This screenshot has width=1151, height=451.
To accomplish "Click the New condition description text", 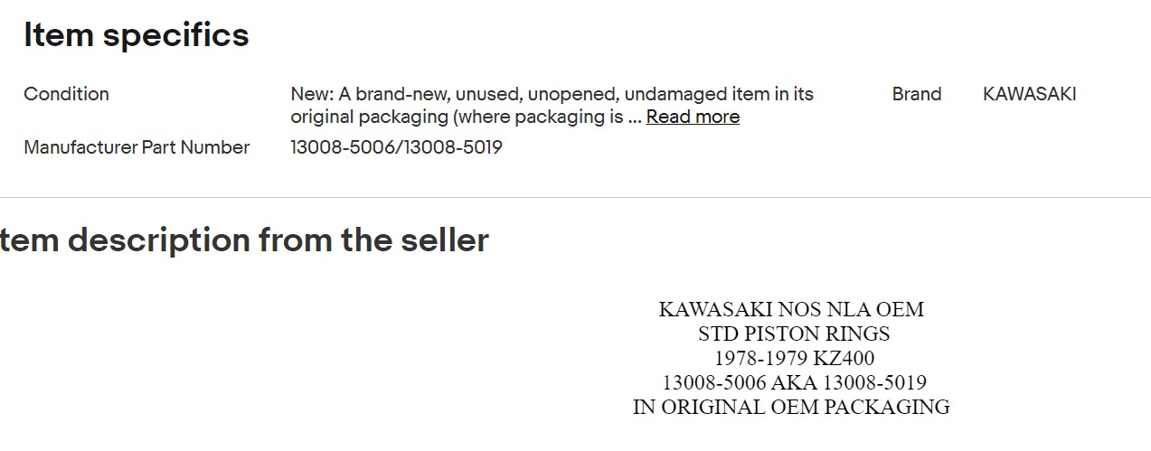I will 552,105.
